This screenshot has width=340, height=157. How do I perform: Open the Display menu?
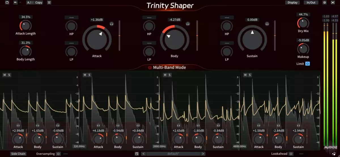pyautogui.click(x=292, y=3)
